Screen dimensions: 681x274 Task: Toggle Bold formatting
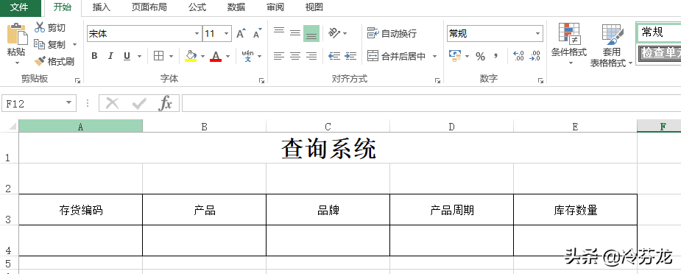(x=94, y=56)
